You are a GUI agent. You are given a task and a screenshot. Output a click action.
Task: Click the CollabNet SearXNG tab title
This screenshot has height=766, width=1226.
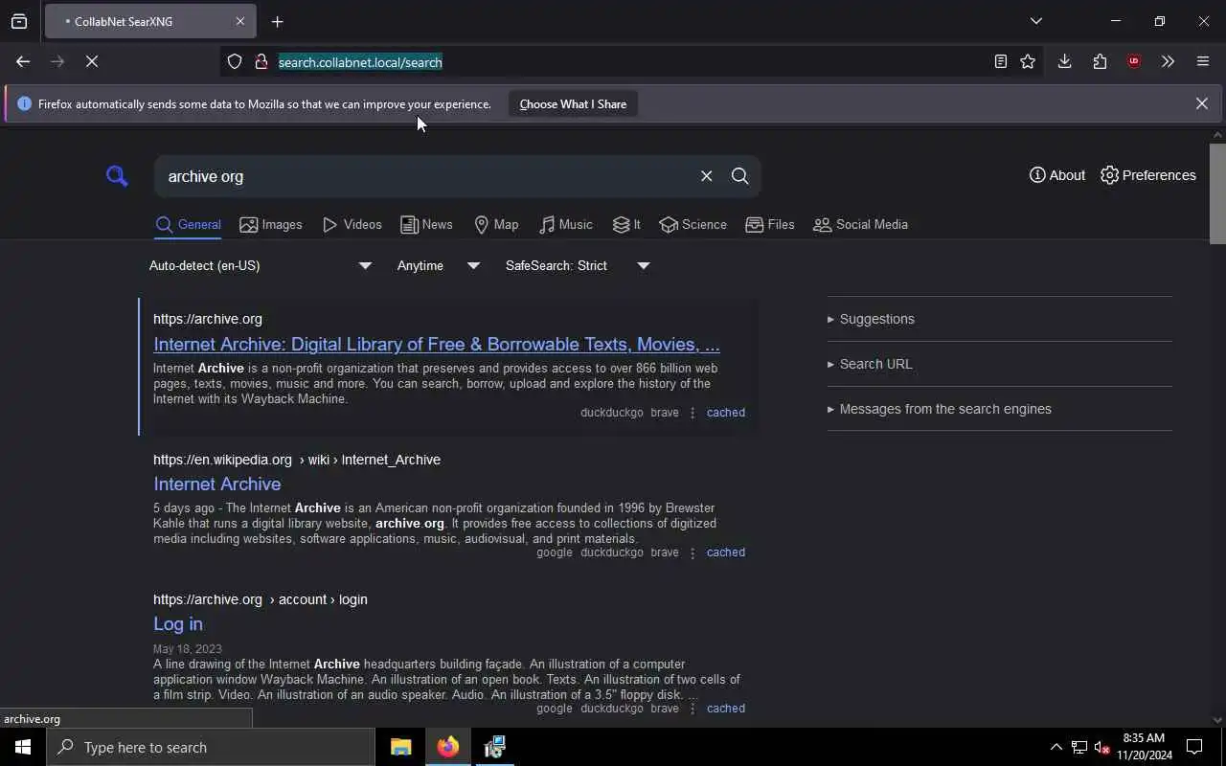(124, 21)
